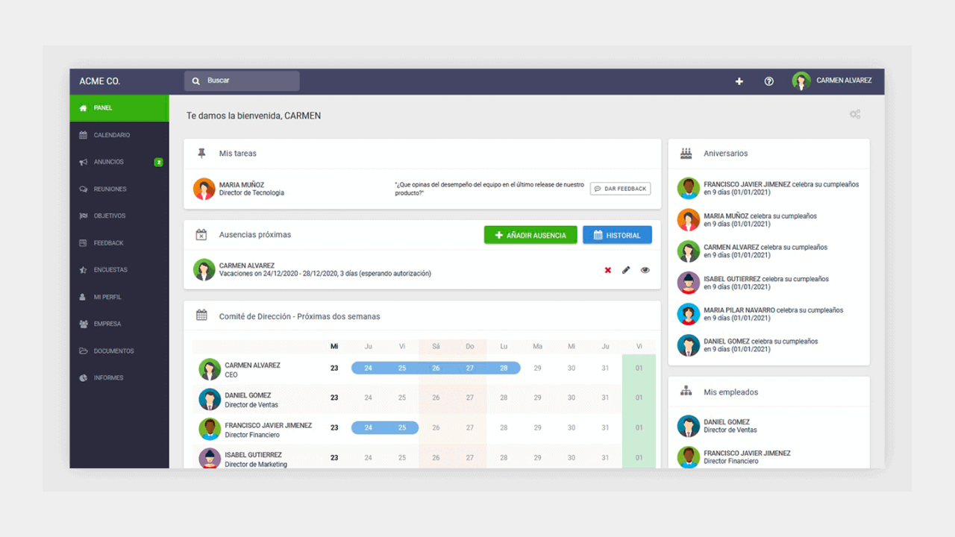Screen dimensions: 955x537
Task: Click day 01 in Carmen Alvarez row
Action: click(639, 368)
